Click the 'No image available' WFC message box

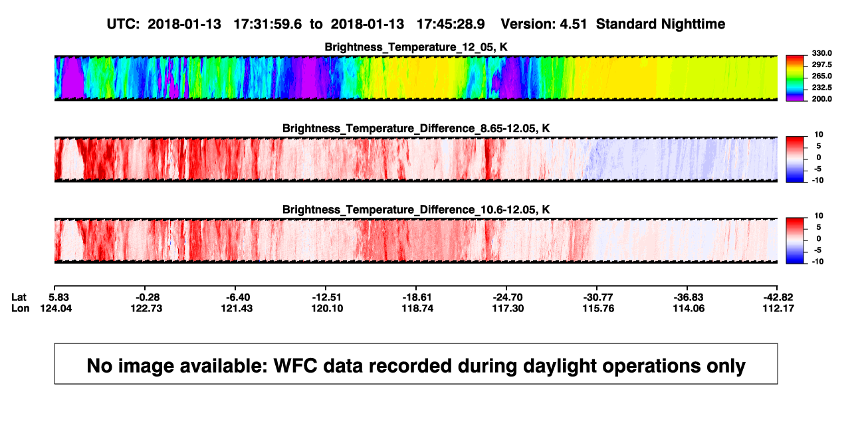pyautogui.click(x=416, y=363)
